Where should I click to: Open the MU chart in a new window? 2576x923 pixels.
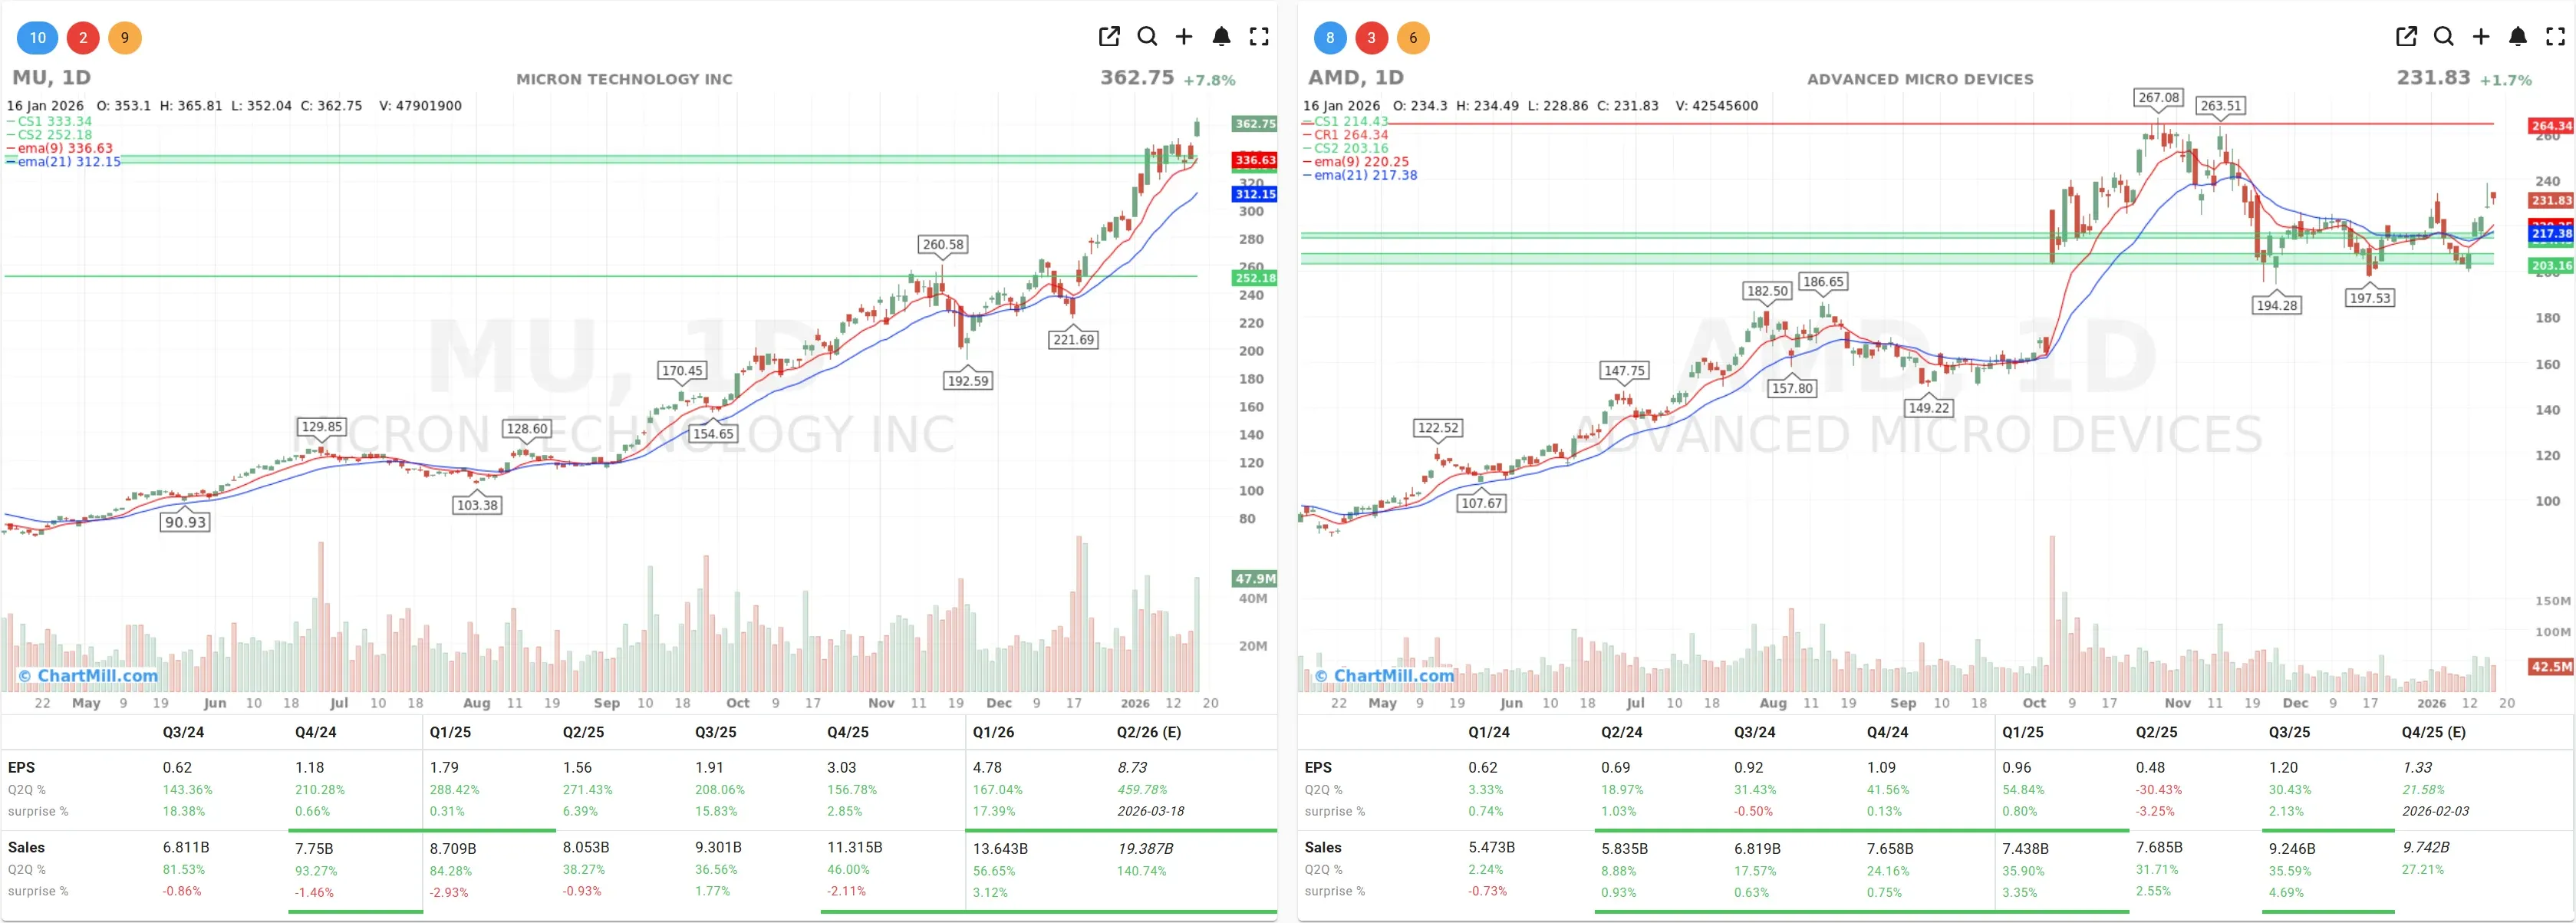pos(1109,36)
